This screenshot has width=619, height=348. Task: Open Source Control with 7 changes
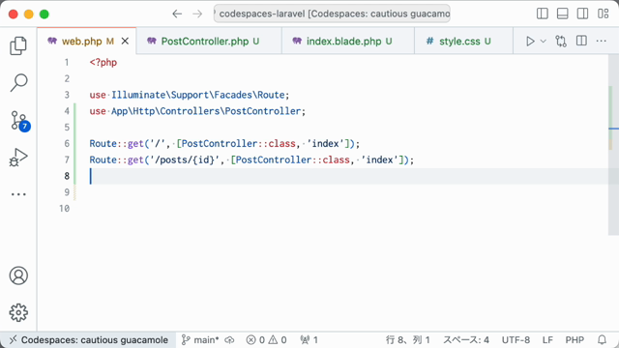[x=19, y=120]
